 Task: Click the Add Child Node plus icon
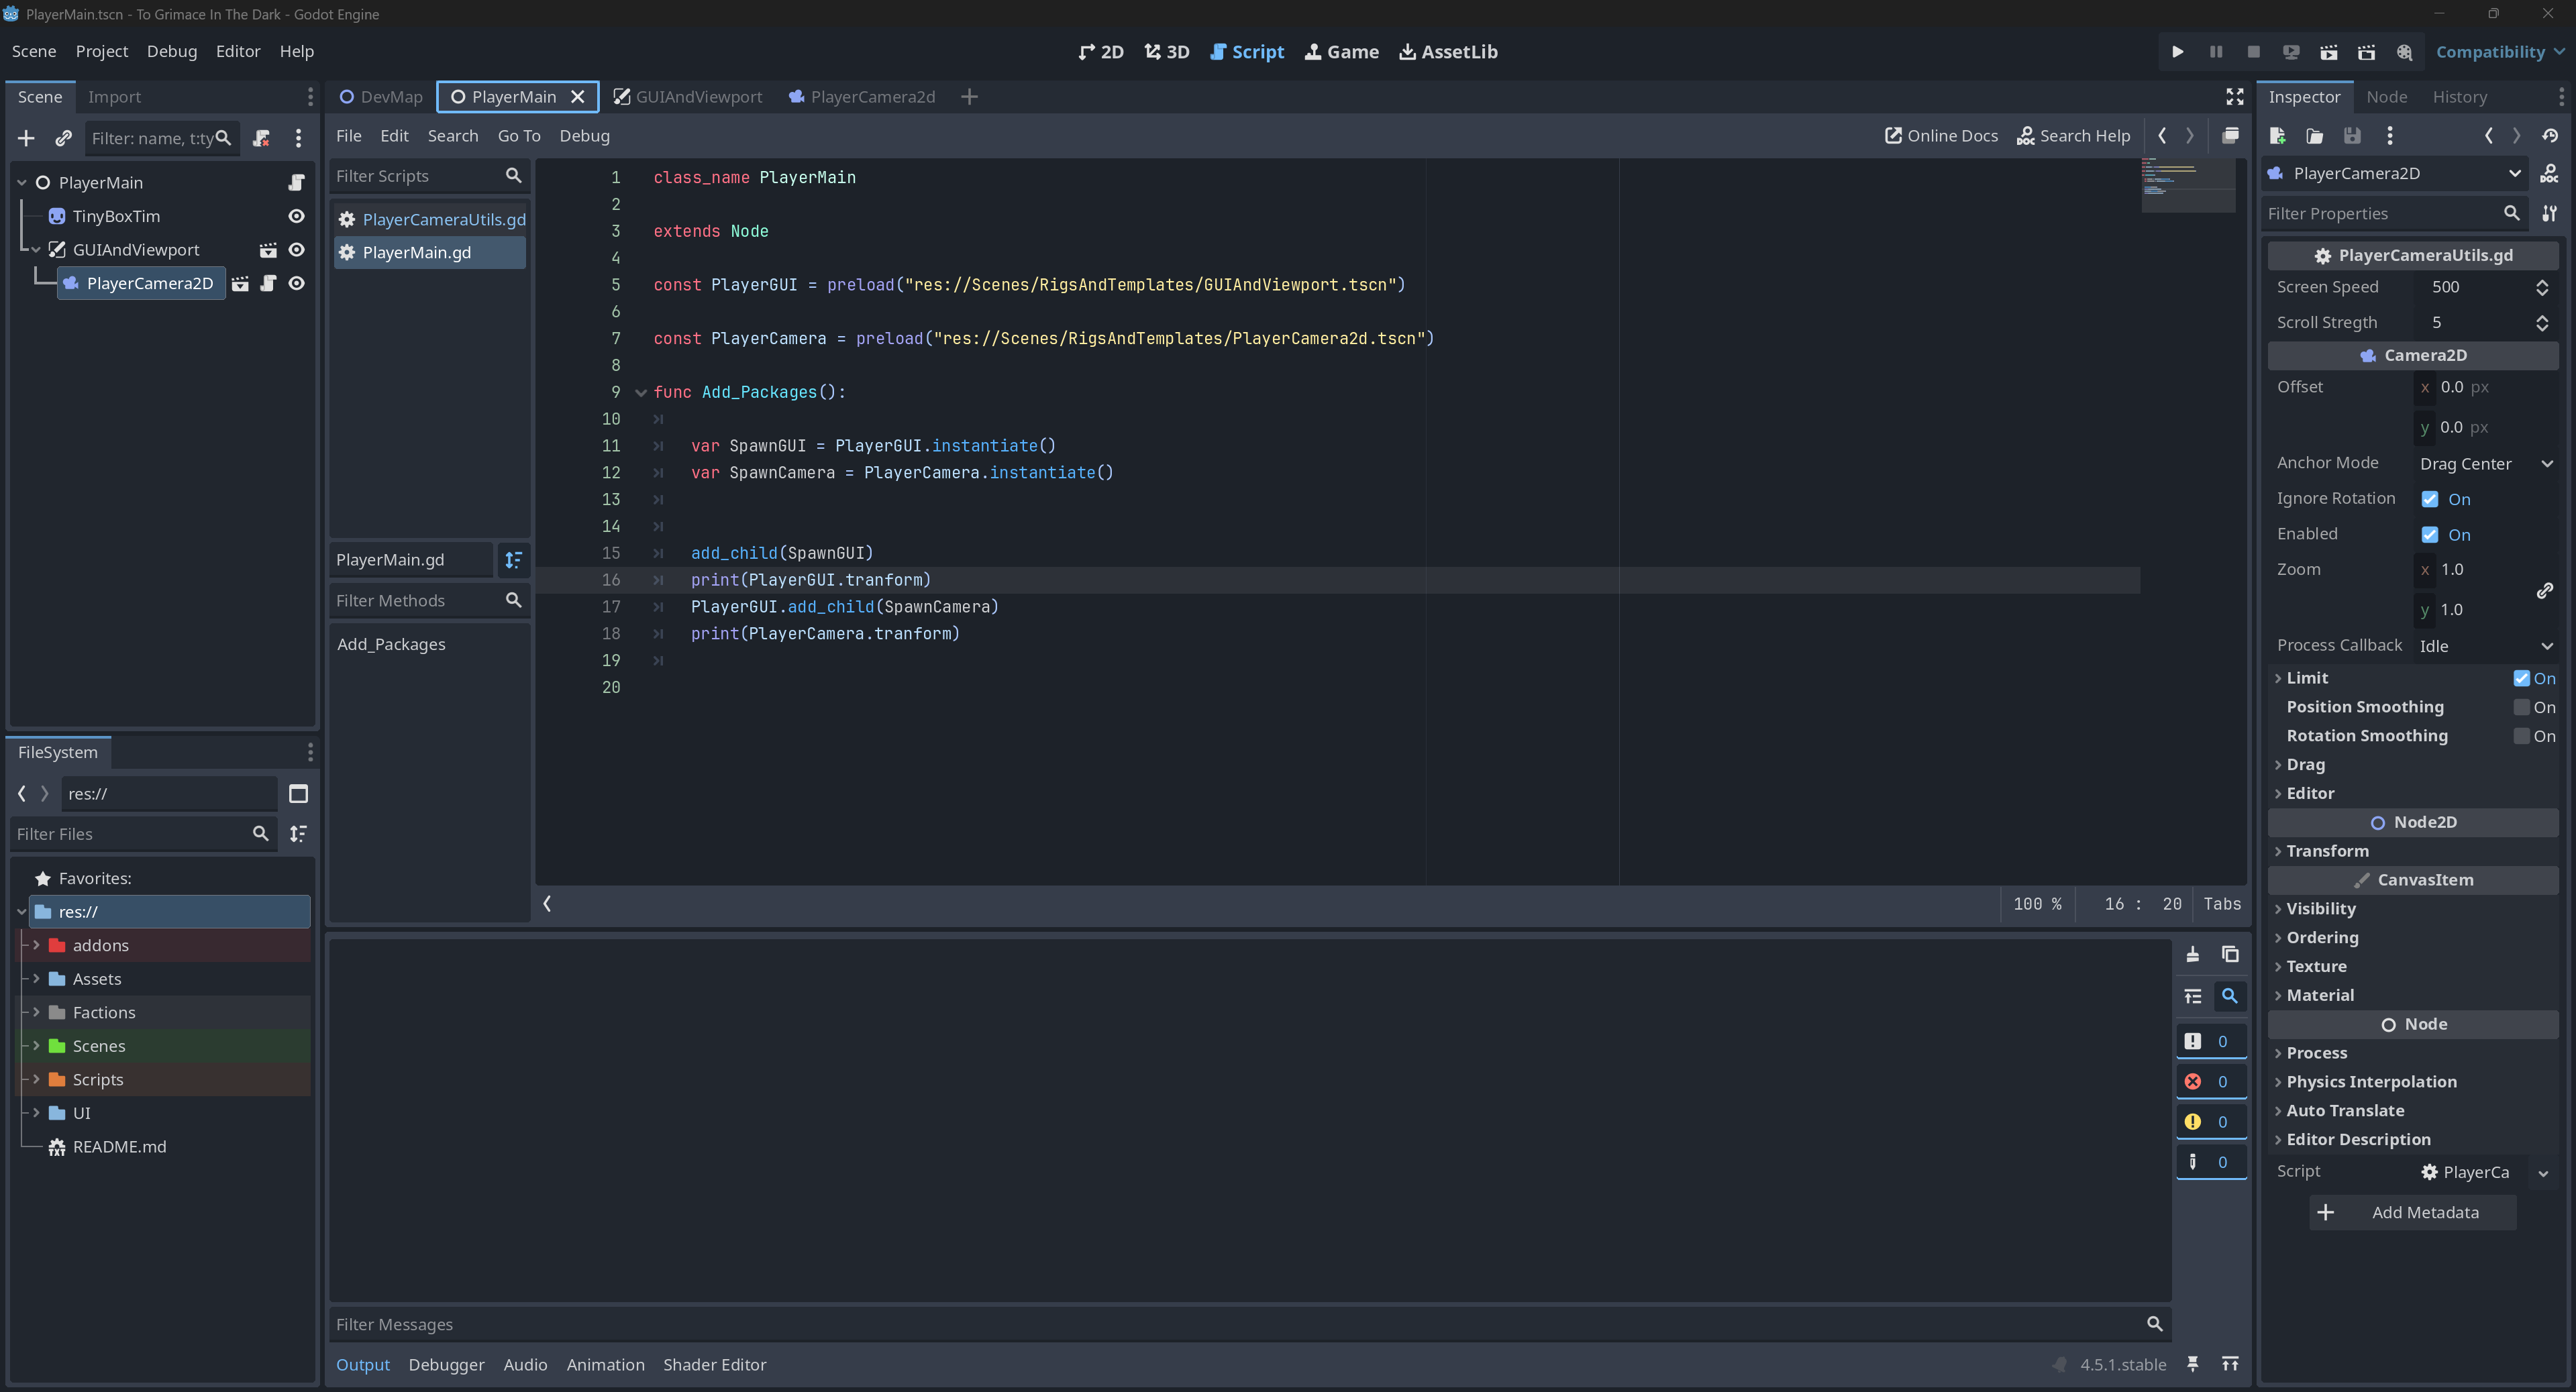[x=26, y=138]
